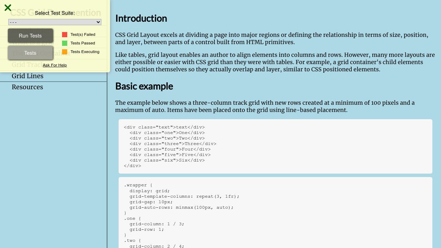Click the Basic example heading

144,86
